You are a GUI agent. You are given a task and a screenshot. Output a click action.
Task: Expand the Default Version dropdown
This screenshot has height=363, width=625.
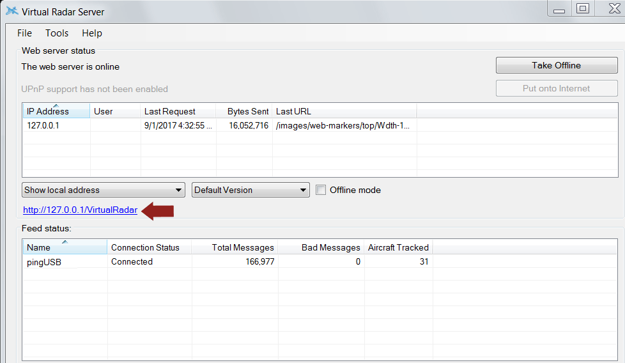click(x=251, y=190)
